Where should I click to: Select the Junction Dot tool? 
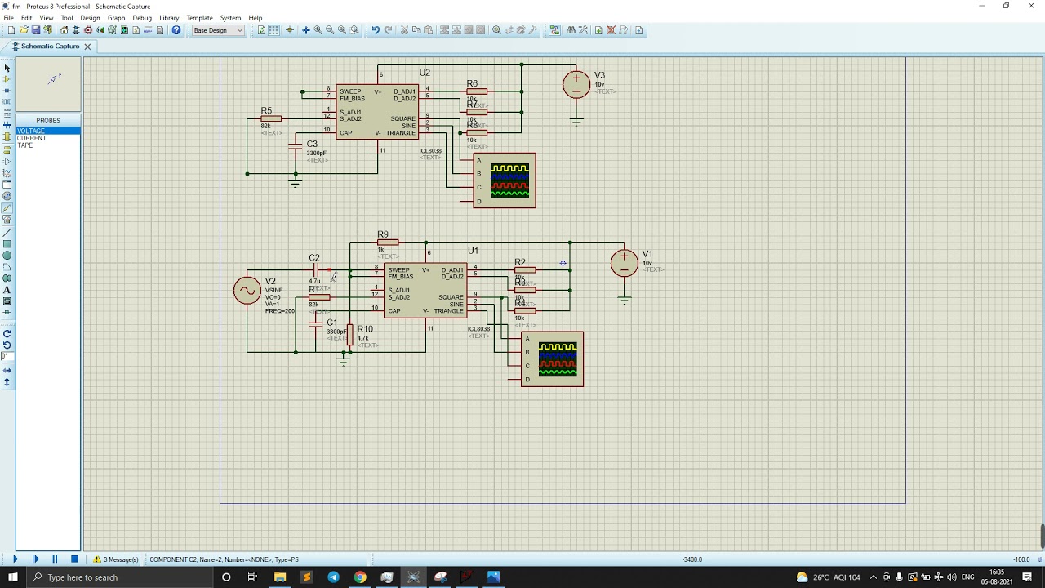[7, 91]
